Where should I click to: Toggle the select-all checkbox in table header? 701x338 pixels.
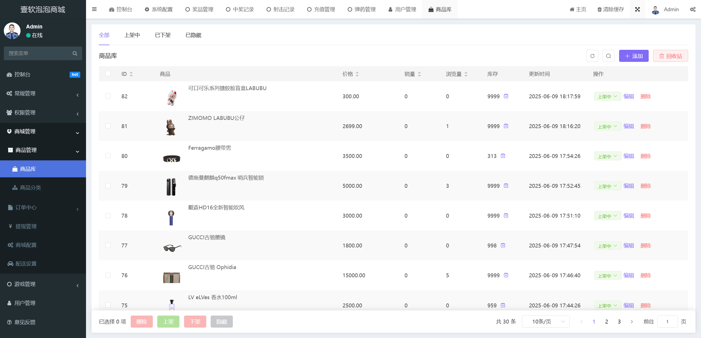108,73
